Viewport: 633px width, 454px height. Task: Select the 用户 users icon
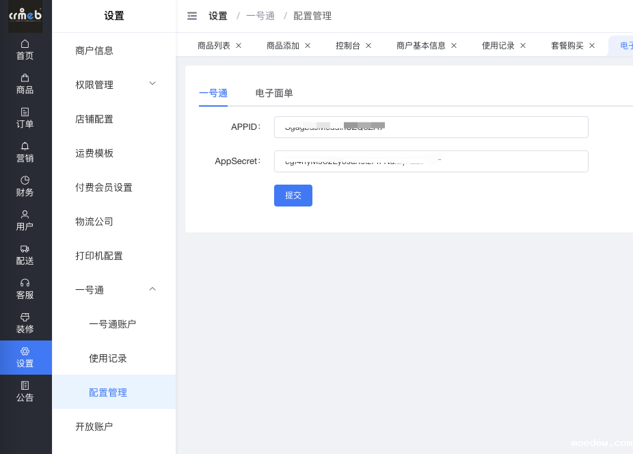click(25, 215)
